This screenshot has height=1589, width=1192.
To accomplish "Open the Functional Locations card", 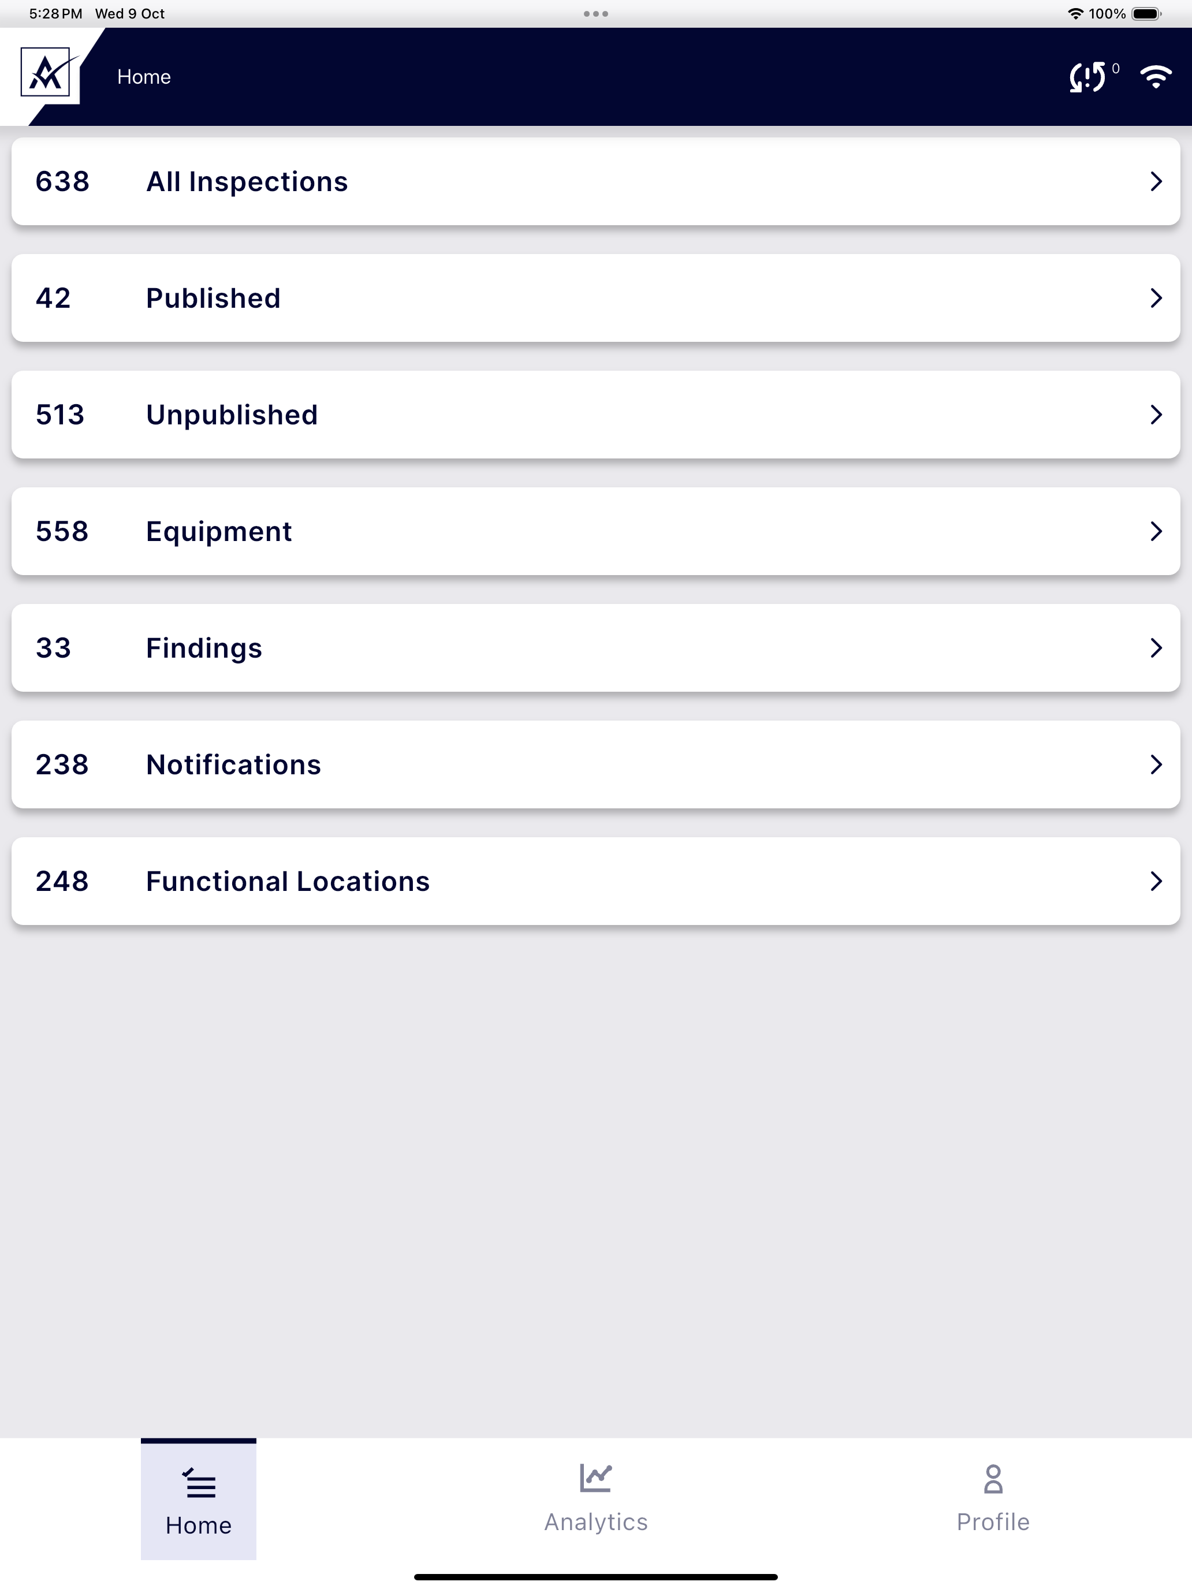I will [x=595, y=881].
